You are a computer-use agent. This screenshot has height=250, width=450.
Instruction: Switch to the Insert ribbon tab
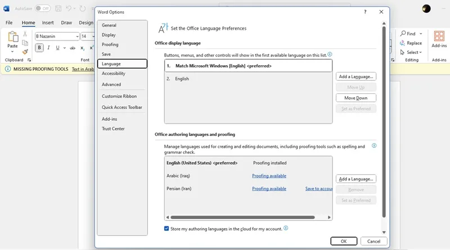tap(48, 22)
